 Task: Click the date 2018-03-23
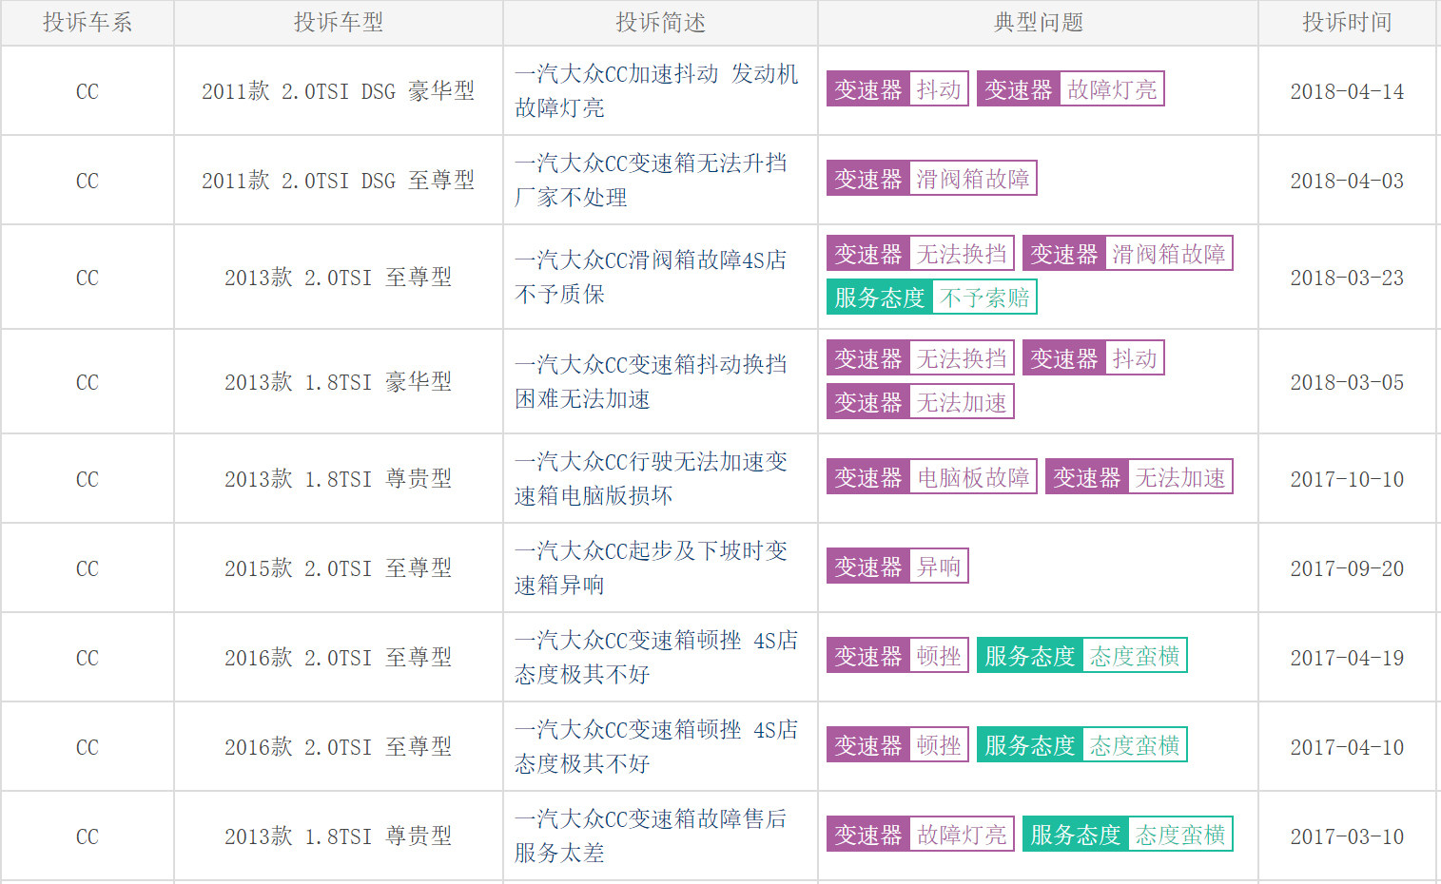click(1347, 279)
